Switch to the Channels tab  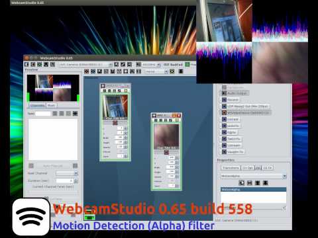coord(37,105)
